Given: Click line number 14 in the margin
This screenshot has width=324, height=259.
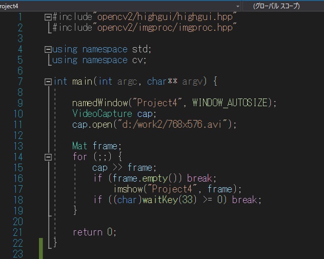Looking at the screenshot, I should 18,157.
